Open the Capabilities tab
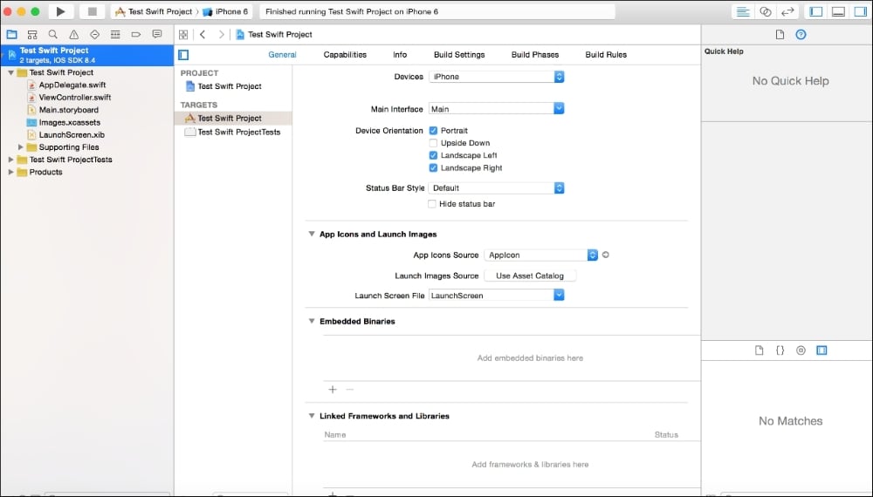The height and width of the screenshot is (497, 873). coord(345,55)
